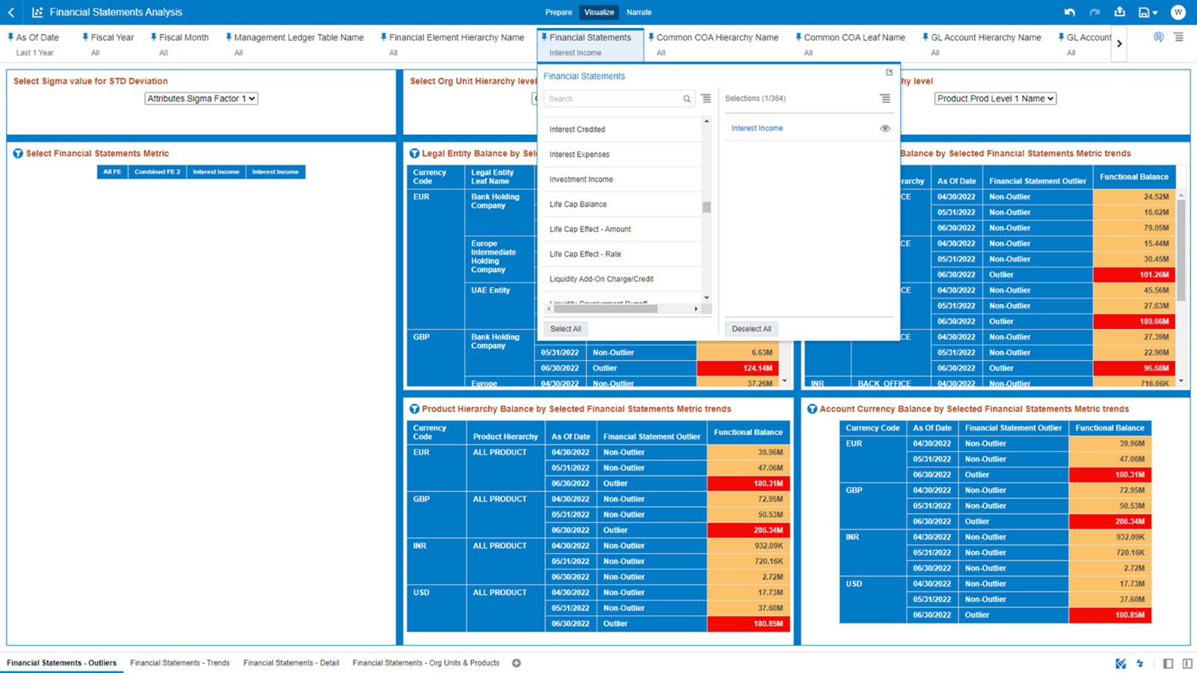Click the Redo icon in the top toolbar
The height and width of the screenshot is (673, 1197).
tap(1093, 12)
